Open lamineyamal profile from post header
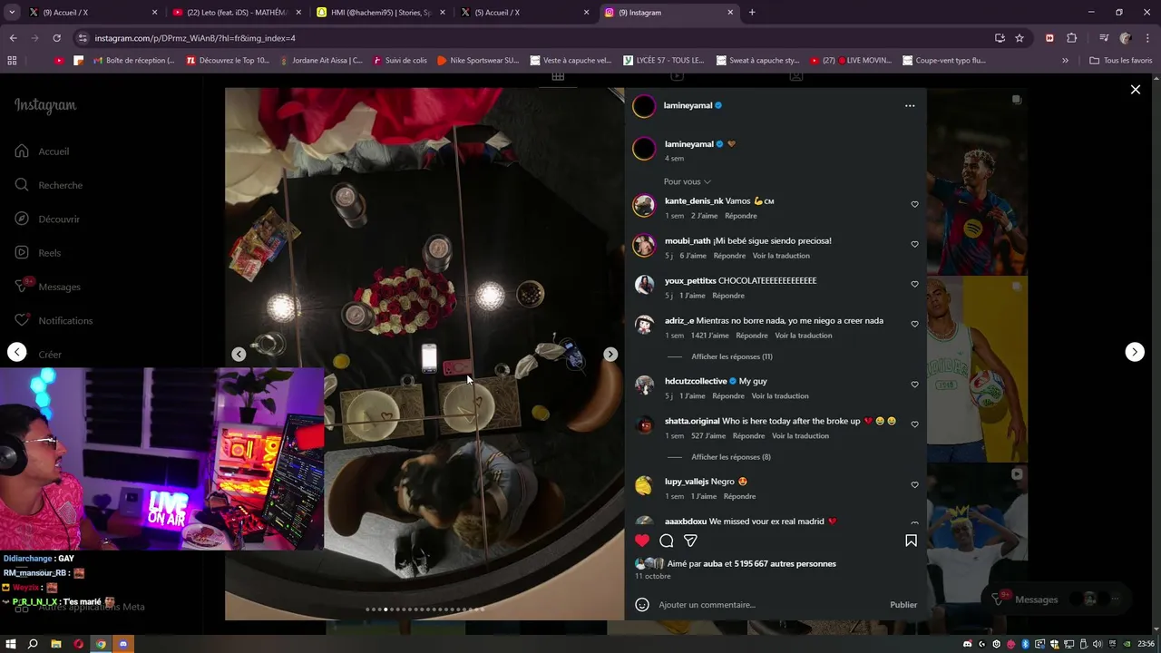The image size is (1161, 653). click(x=688, y=105)
